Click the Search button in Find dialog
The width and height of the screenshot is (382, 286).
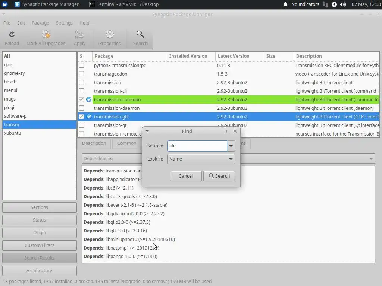[x=219, y=176]
